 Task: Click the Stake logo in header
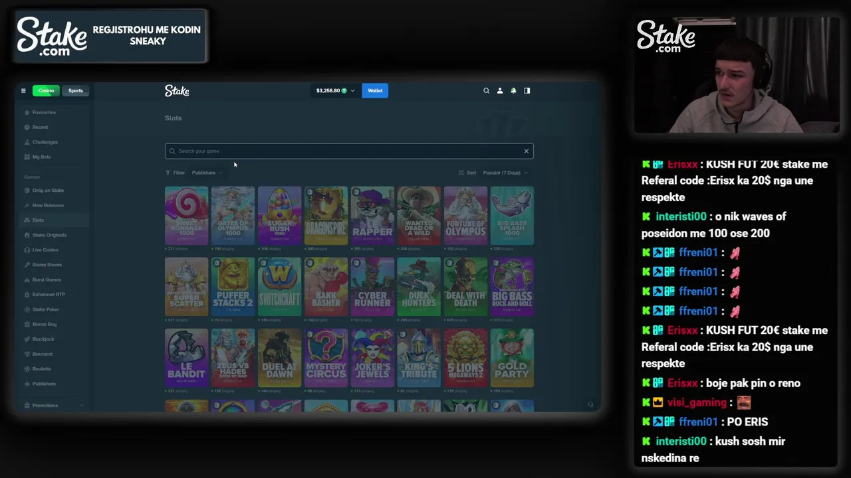point(177,91)
